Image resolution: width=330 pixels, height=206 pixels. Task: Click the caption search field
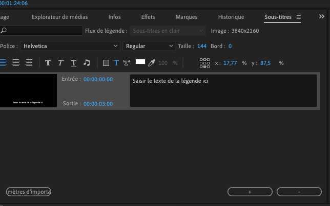[x=41, y=31]
